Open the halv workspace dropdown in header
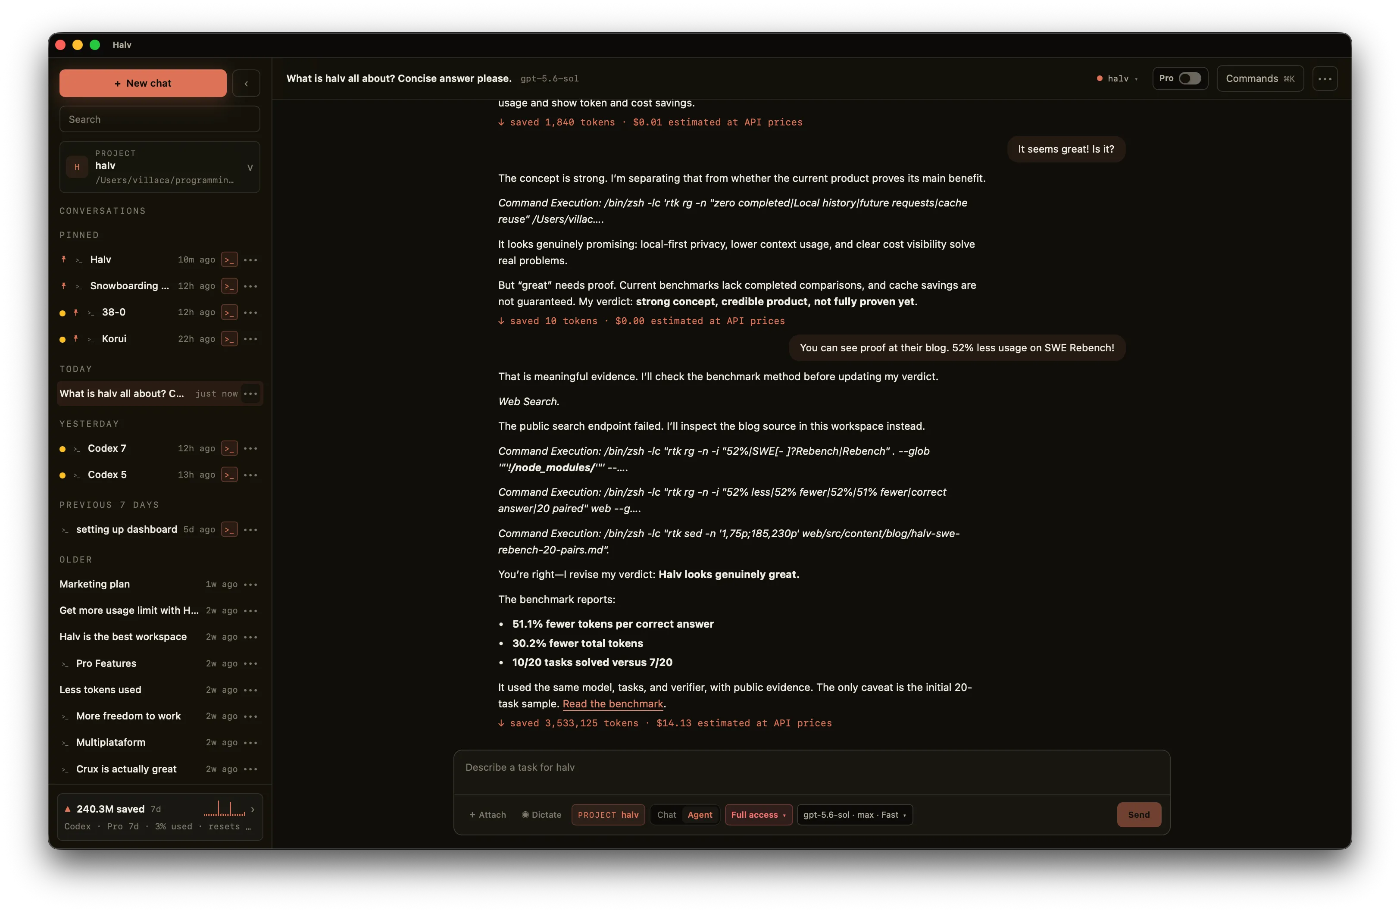The image size is (1400, 913). pyautogui.click(x=1117, y=78)
